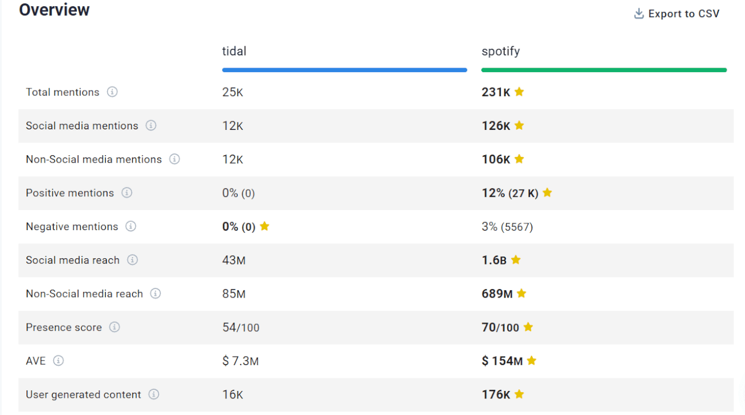Screen dimensions: 745x415
Task: Click the Overview heading
Action: [54, 9]
